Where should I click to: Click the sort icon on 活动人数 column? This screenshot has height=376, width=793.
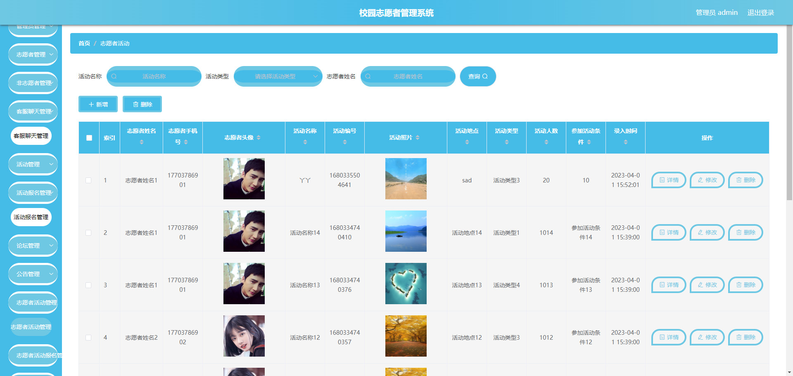click(x=546, y=142)
